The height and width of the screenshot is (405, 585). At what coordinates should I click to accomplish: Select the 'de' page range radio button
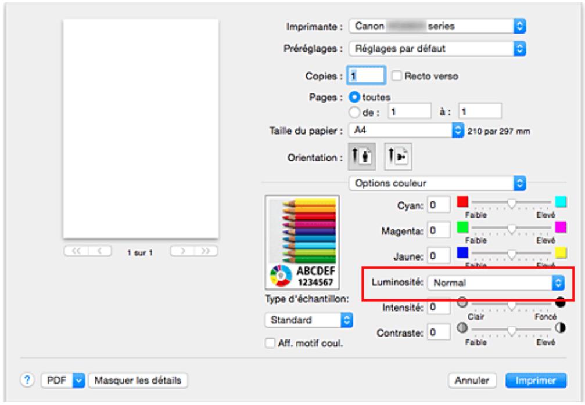coord(354,112)
